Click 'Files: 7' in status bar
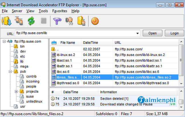The height and width of the screenshot is (117, 185). [126, 114]
